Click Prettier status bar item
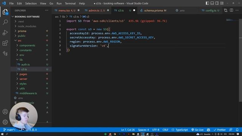The width and height of the screenshot is (242, 136). point(220,130)
